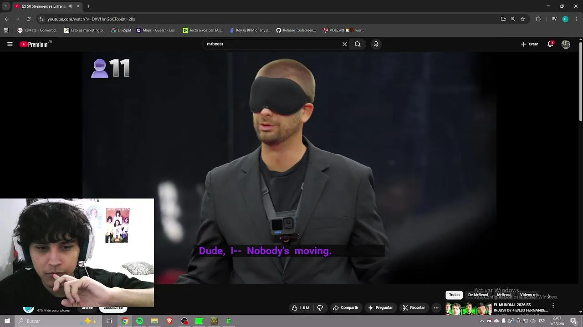The height and width of the screenshot is (327, 583).
Task: View site information icon in address bar
Action: [x=41, y=19]
